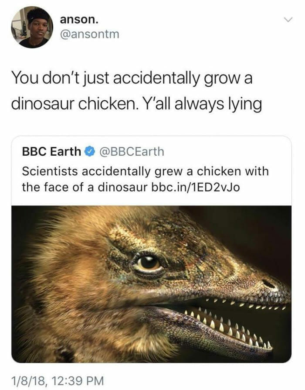This screenshot has height=390, width=305.
Task: Click the nostril on the creature's snout
Action: tap(268, 284)
